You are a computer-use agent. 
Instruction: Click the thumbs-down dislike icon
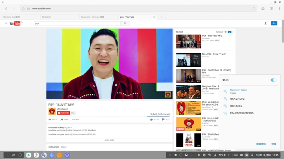pos(163,119)
